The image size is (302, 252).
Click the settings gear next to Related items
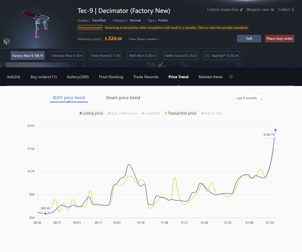click(231, 77)
